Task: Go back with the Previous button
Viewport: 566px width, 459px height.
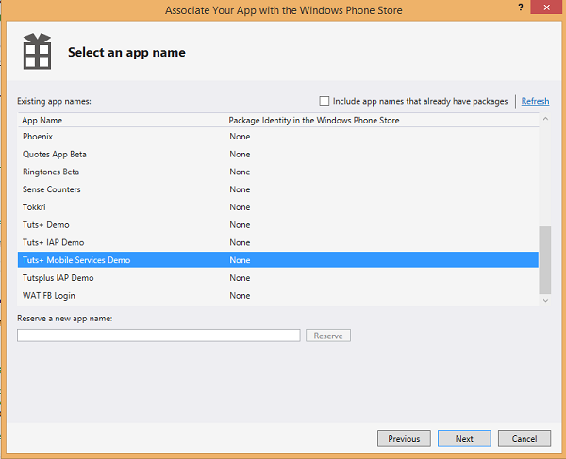Action: click(x=404, y=438)
